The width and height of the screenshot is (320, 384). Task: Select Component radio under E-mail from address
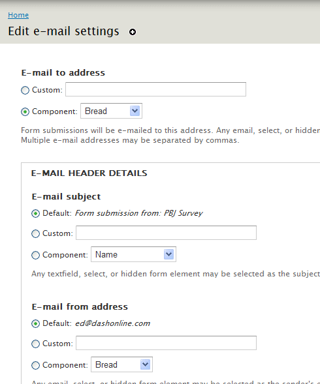click(x=35, y=365)
